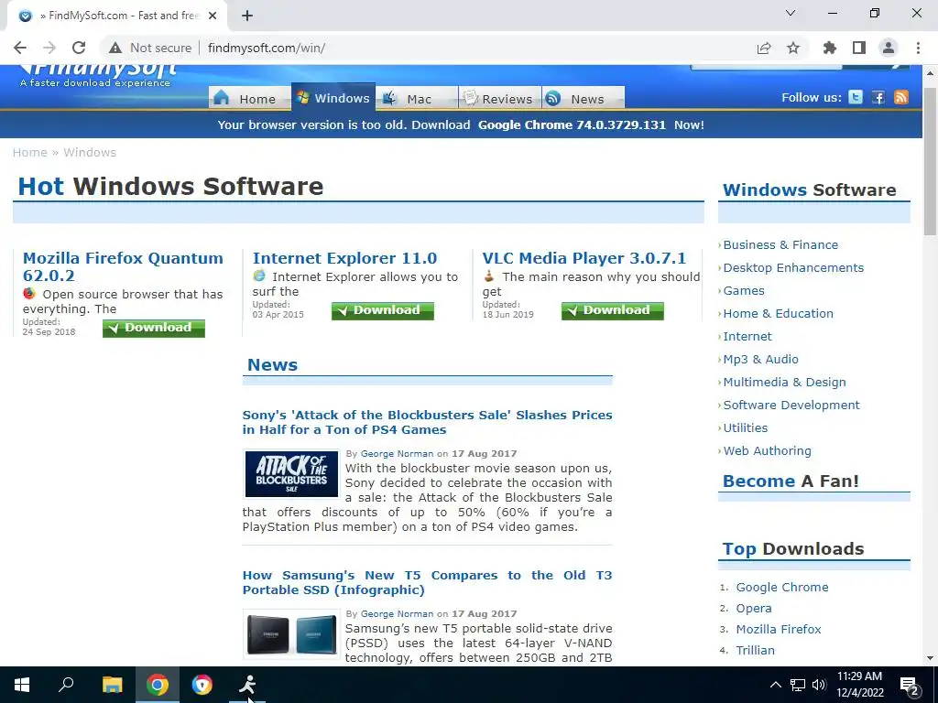Switch to the Mac site tab
This screenshot has width=938, height=703.
point(417,98)
